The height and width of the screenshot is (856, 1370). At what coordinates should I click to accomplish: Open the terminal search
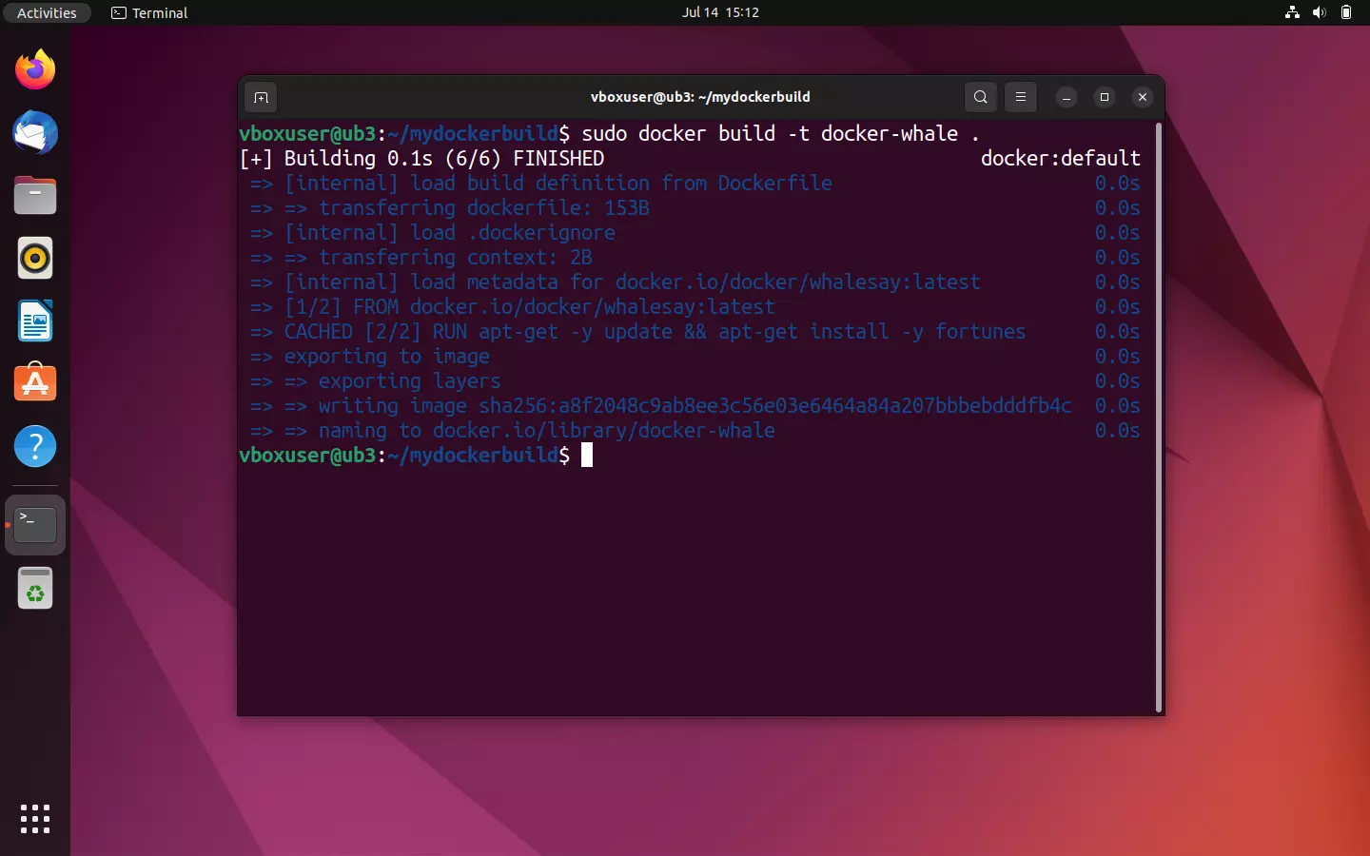point(980,97)
